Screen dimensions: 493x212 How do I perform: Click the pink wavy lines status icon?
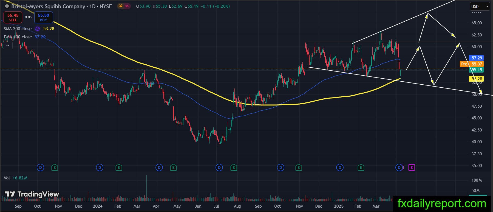127,6
